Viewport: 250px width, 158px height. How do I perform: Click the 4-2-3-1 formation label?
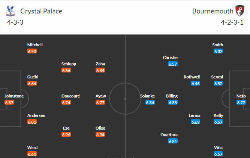tap(232, 22)
